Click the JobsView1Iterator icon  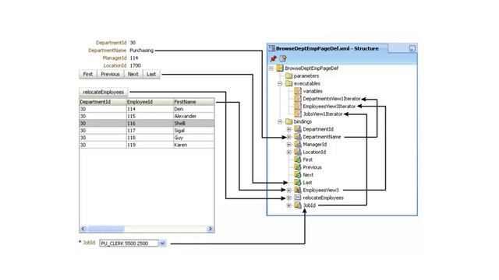tap(298, 114)
